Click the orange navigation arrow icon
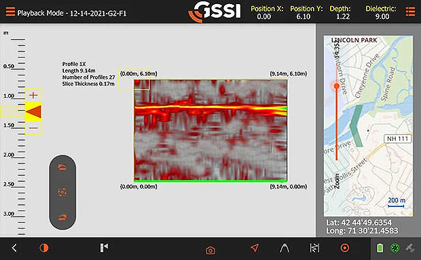421x260 pixels. point(255,248)
